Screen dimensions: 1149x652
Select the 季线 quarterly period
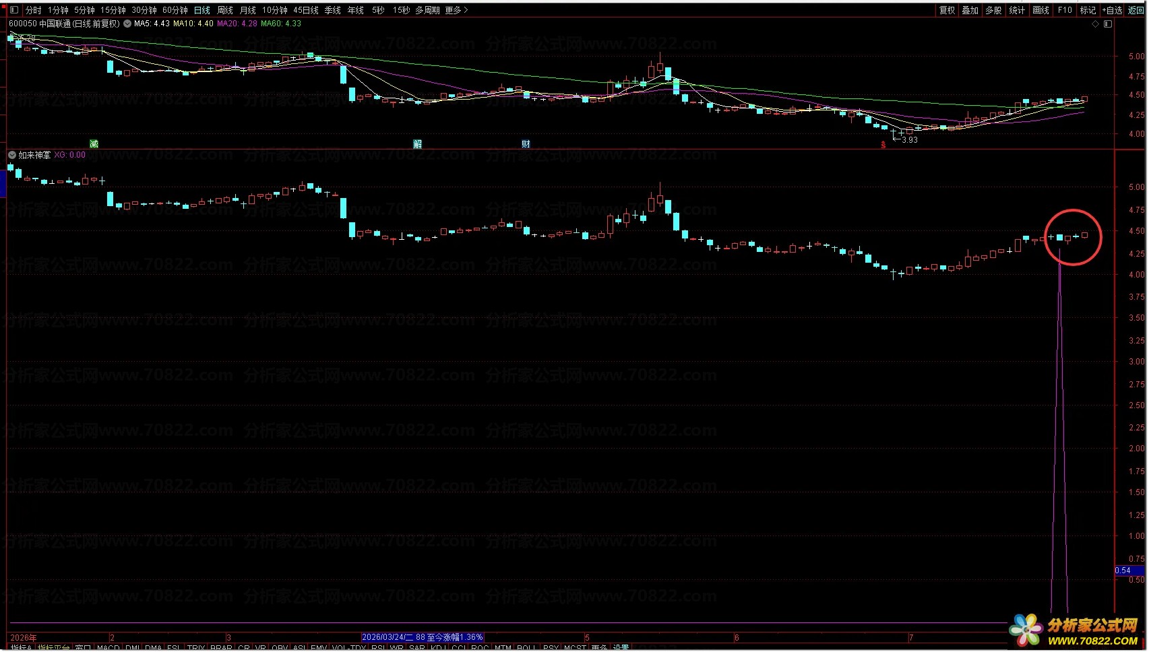point(333,10)
